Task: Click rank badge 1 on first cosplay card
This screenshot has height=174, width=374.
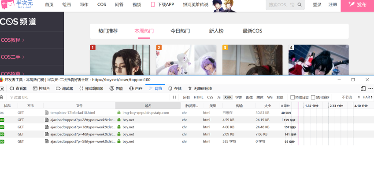Action: tap(93, 47)
